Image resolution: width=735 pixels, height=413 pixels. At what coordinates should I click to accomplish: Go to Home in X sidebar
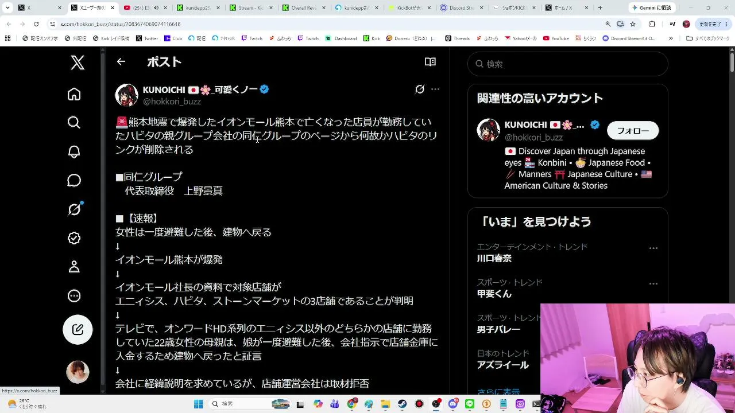point(74,94)
